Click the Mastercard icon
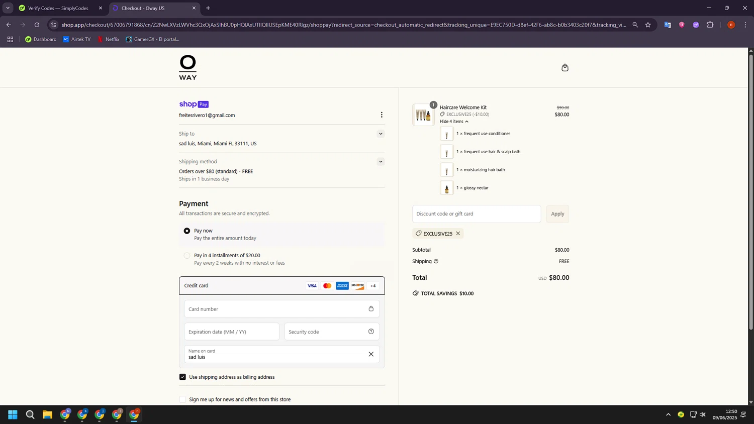754x424 pixels. pyautogui.click(x=327, y=286)
